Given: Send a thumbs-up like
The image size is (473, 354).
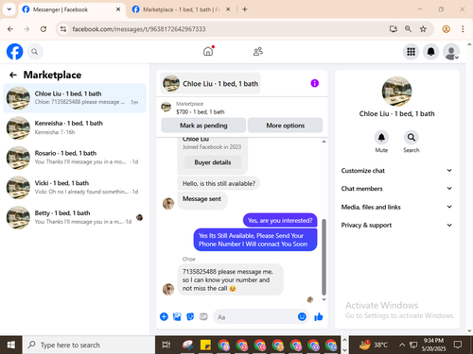Looking at the screenshot, I should point(319,316).
